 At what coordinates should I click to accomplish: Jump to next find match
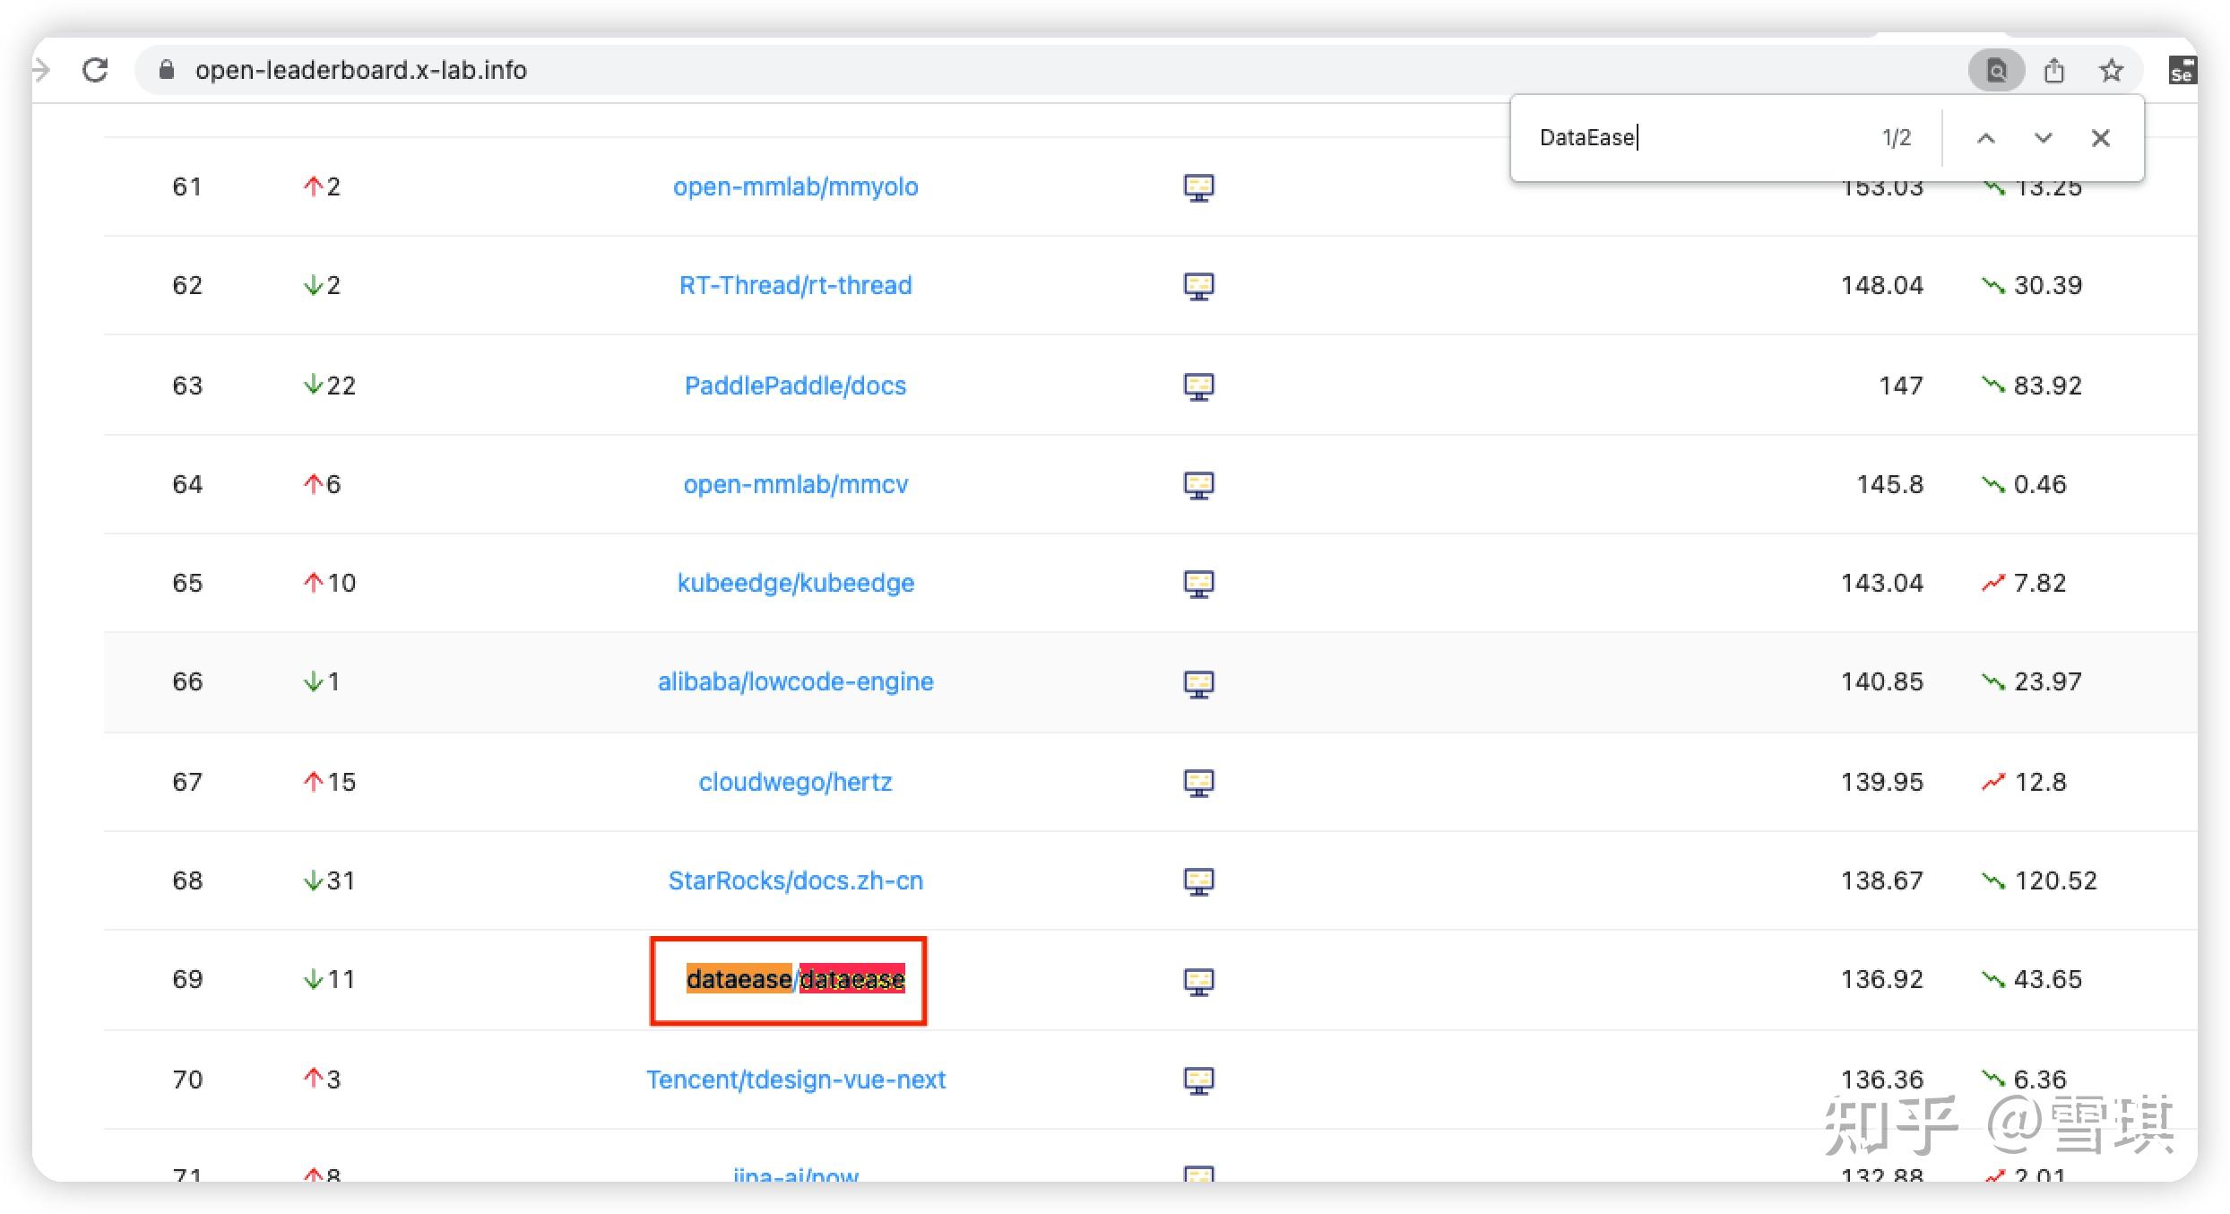pos(2044,138)
